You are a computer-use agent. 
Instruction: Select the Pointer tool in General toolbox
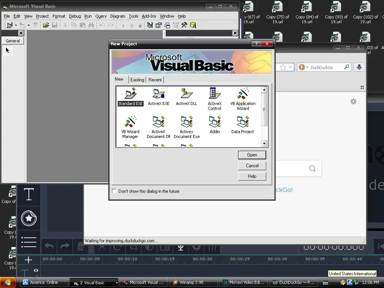[x=7, y=51]
